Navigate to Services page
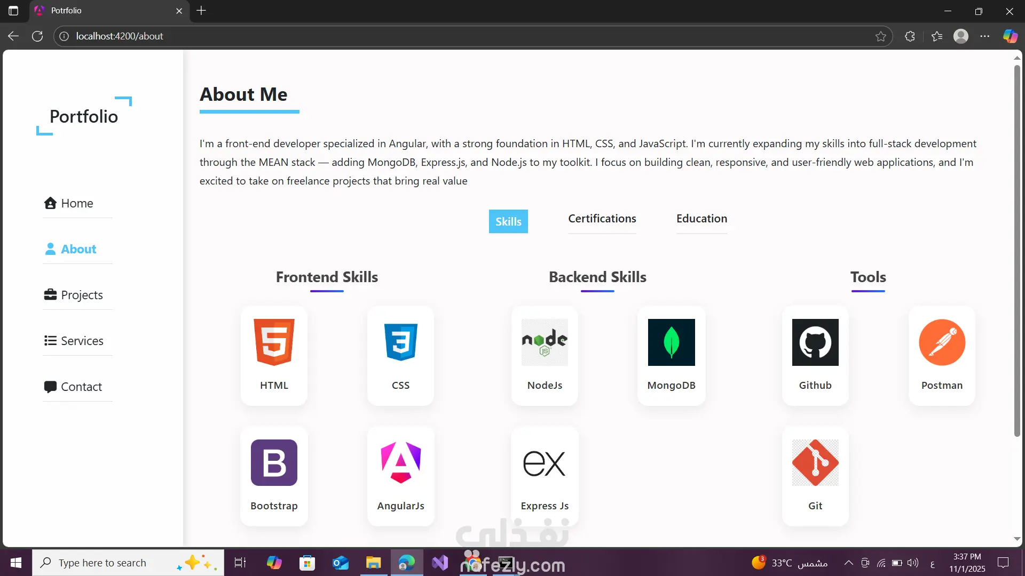 click(82, 341)
